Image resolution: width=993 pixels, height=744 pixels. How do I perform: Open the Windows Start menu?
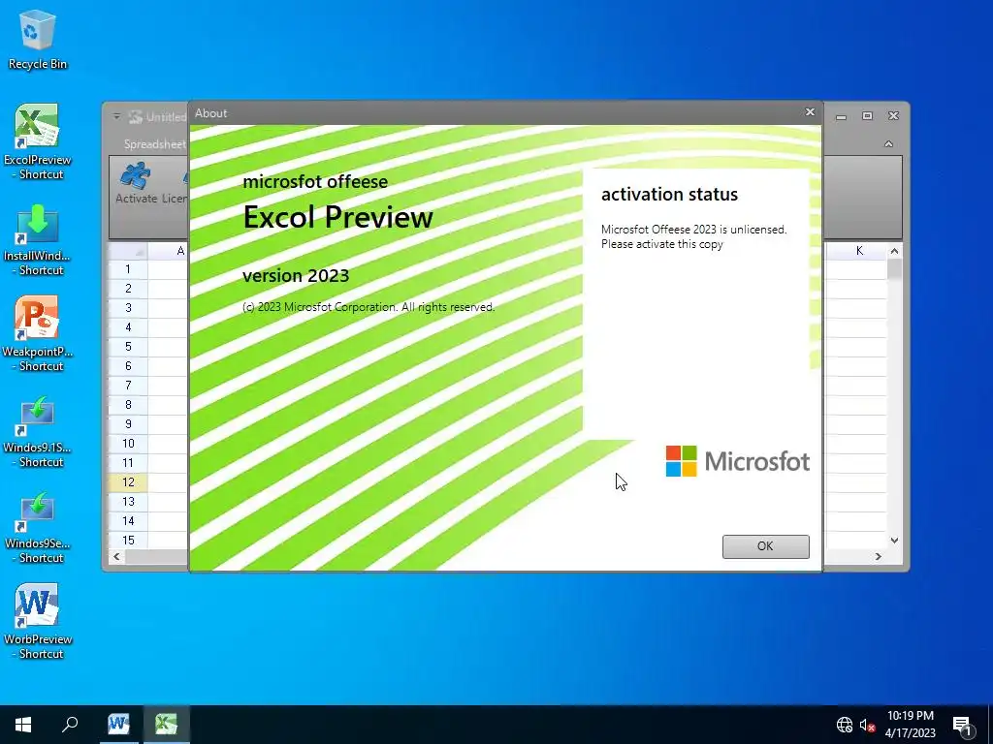(23, 725)
